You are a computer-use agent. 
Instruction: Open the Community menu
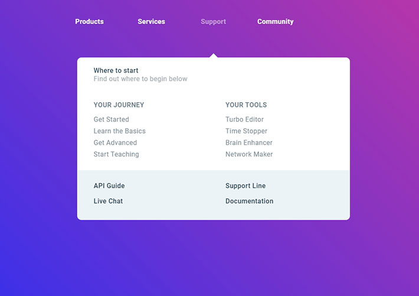tap(275, 22)
